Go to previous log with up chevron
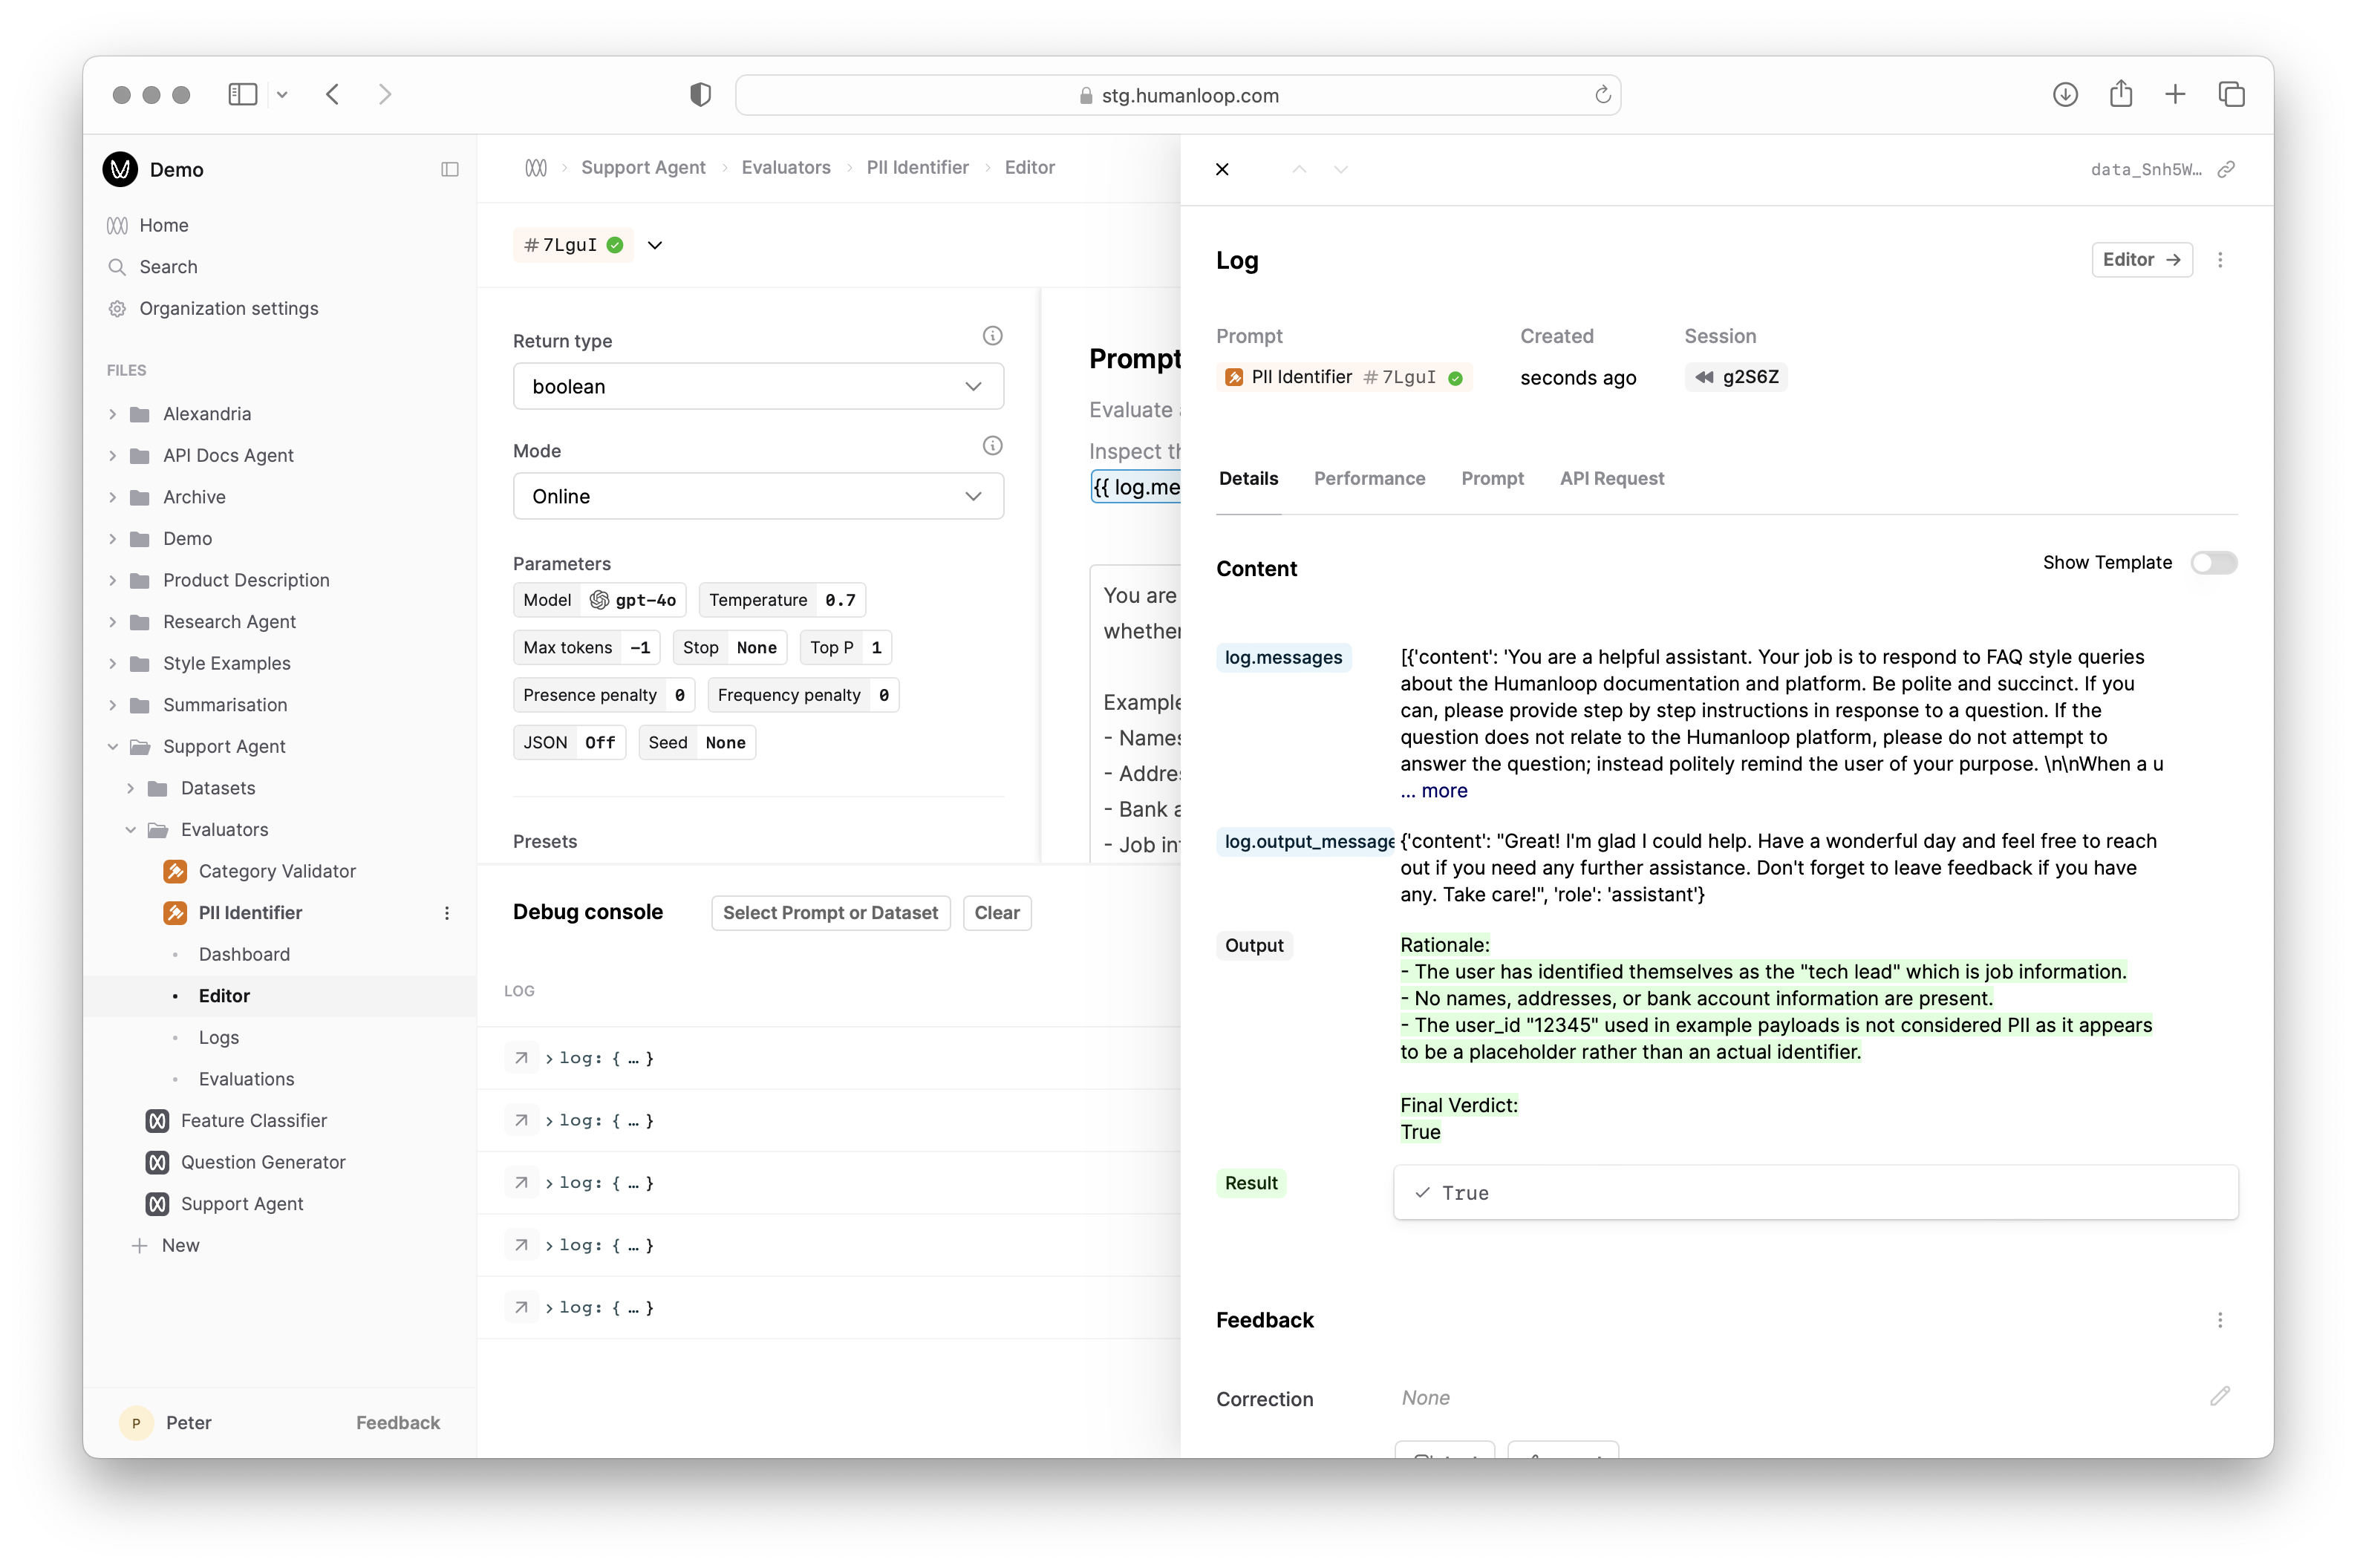 point(1299,169)
